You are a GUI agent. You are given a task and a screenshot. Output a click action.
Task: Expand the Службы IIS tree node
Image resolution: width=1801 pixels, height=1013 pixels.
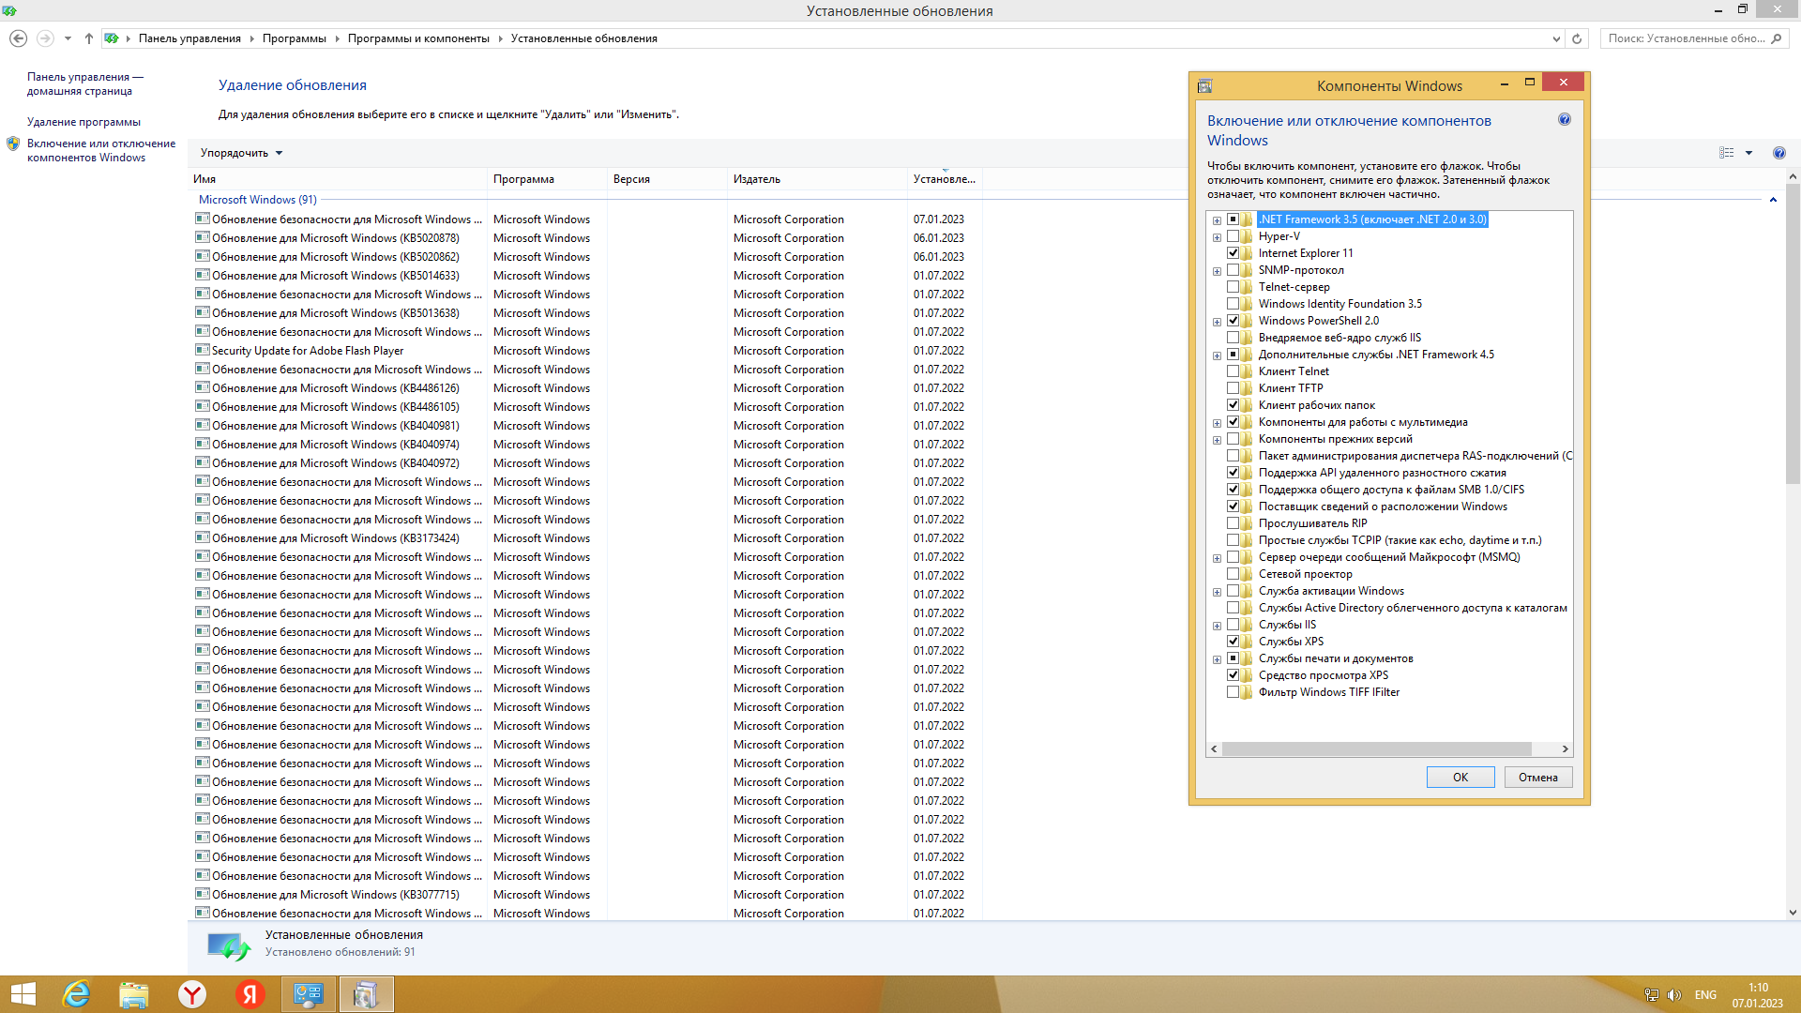click(x=1217, y=626)
